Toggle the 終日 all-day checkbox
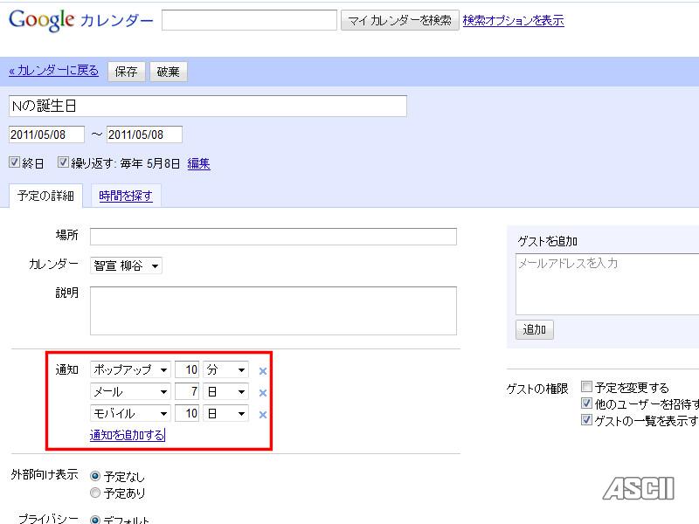Image resolution: width=699 pixels, height=524 pixels. coord(14,162)
